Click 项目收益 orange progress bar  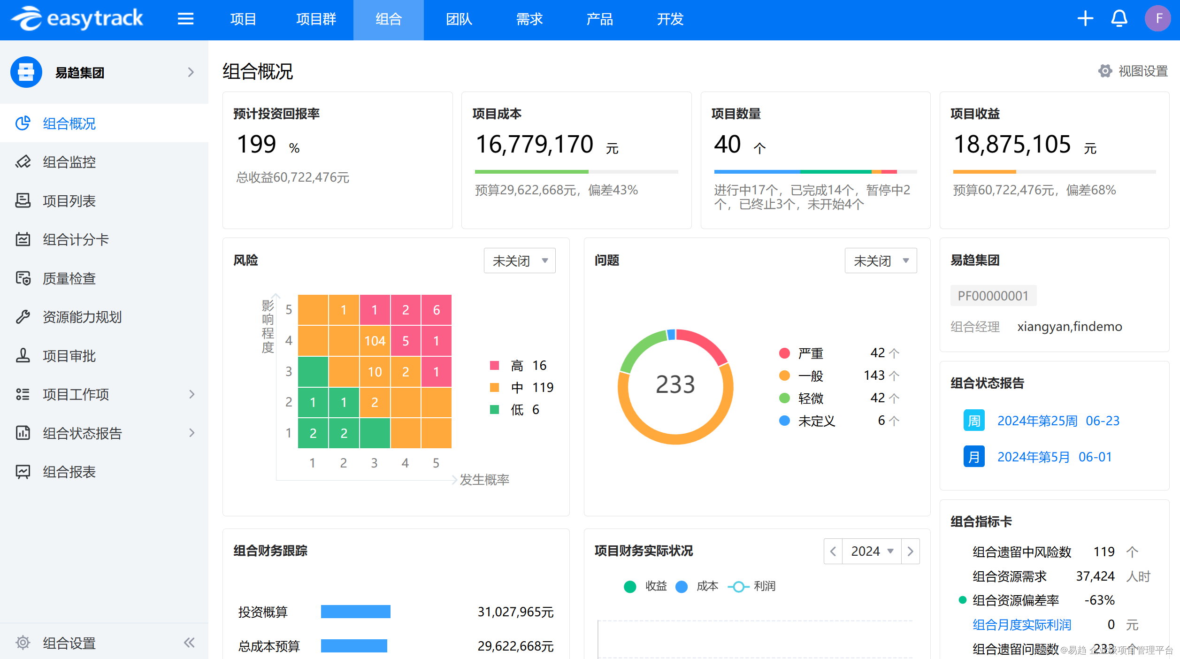point(984,172)
